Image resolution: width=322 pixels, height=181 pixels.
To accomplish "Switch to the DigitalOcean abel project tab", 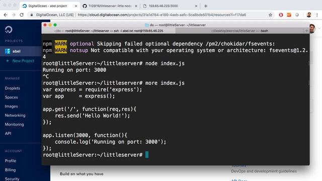I will tap(49, 6).
